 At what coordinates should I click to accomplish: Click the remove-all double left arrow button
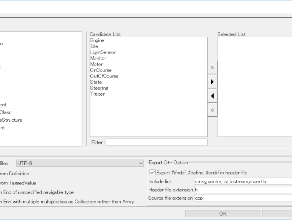[x=212, y=110]
